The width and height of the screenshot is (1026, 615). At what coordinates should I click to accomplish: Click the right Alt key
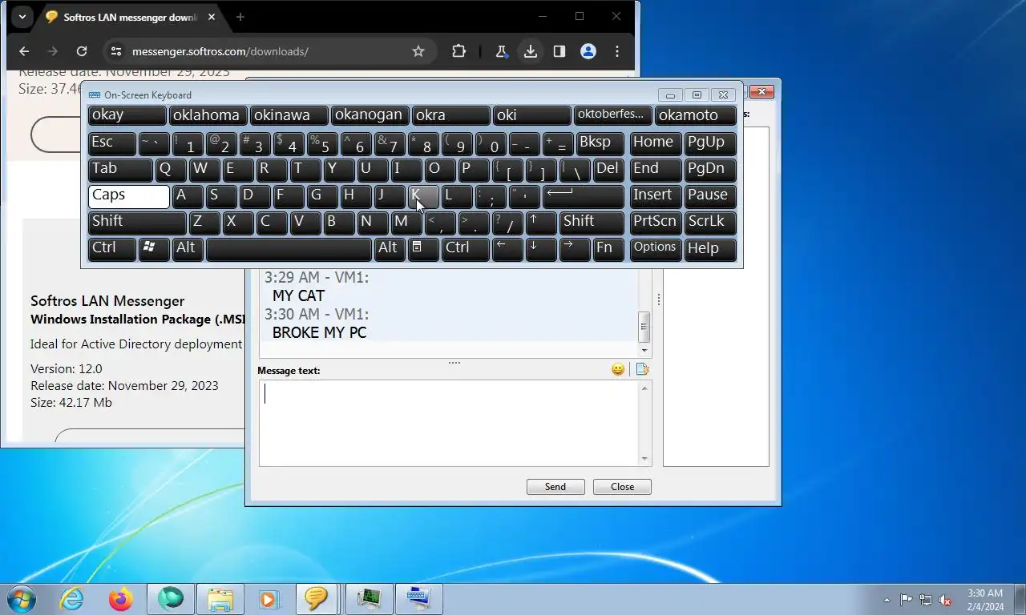coord(390,249)
